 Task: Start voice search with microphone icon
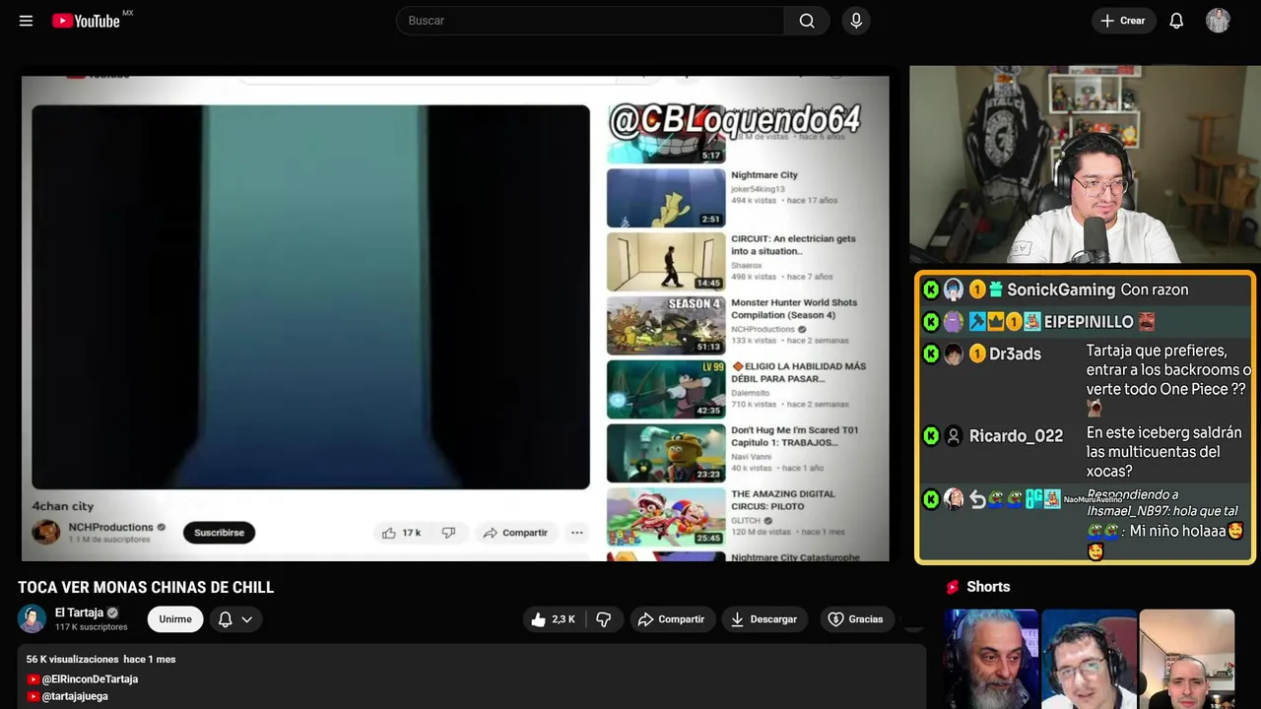click(x=856, y=21)
